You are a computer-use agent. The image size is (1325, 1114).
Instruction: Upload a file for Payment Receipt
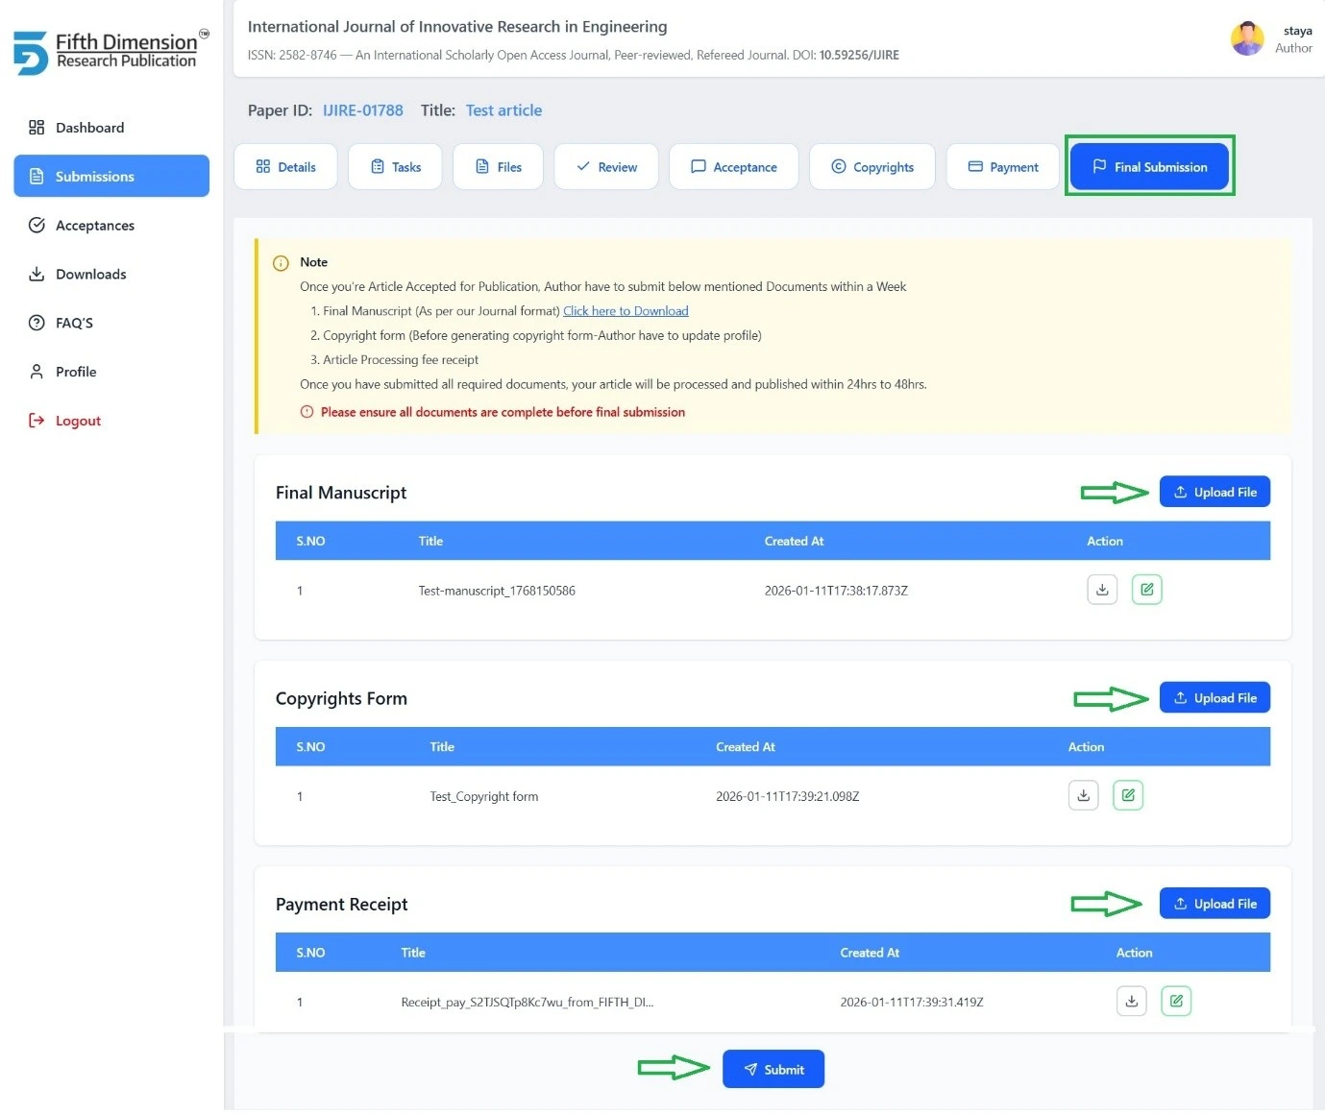[1215, 903]
